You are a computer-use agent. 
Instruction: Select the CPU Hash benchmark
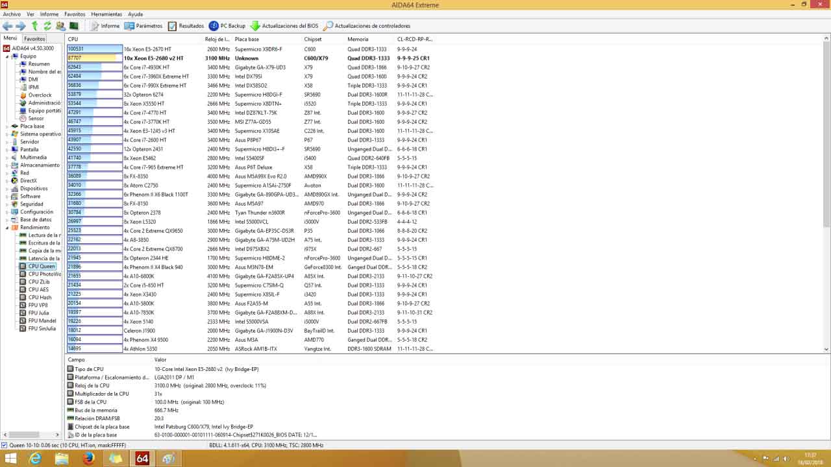[x=40, y=298]
